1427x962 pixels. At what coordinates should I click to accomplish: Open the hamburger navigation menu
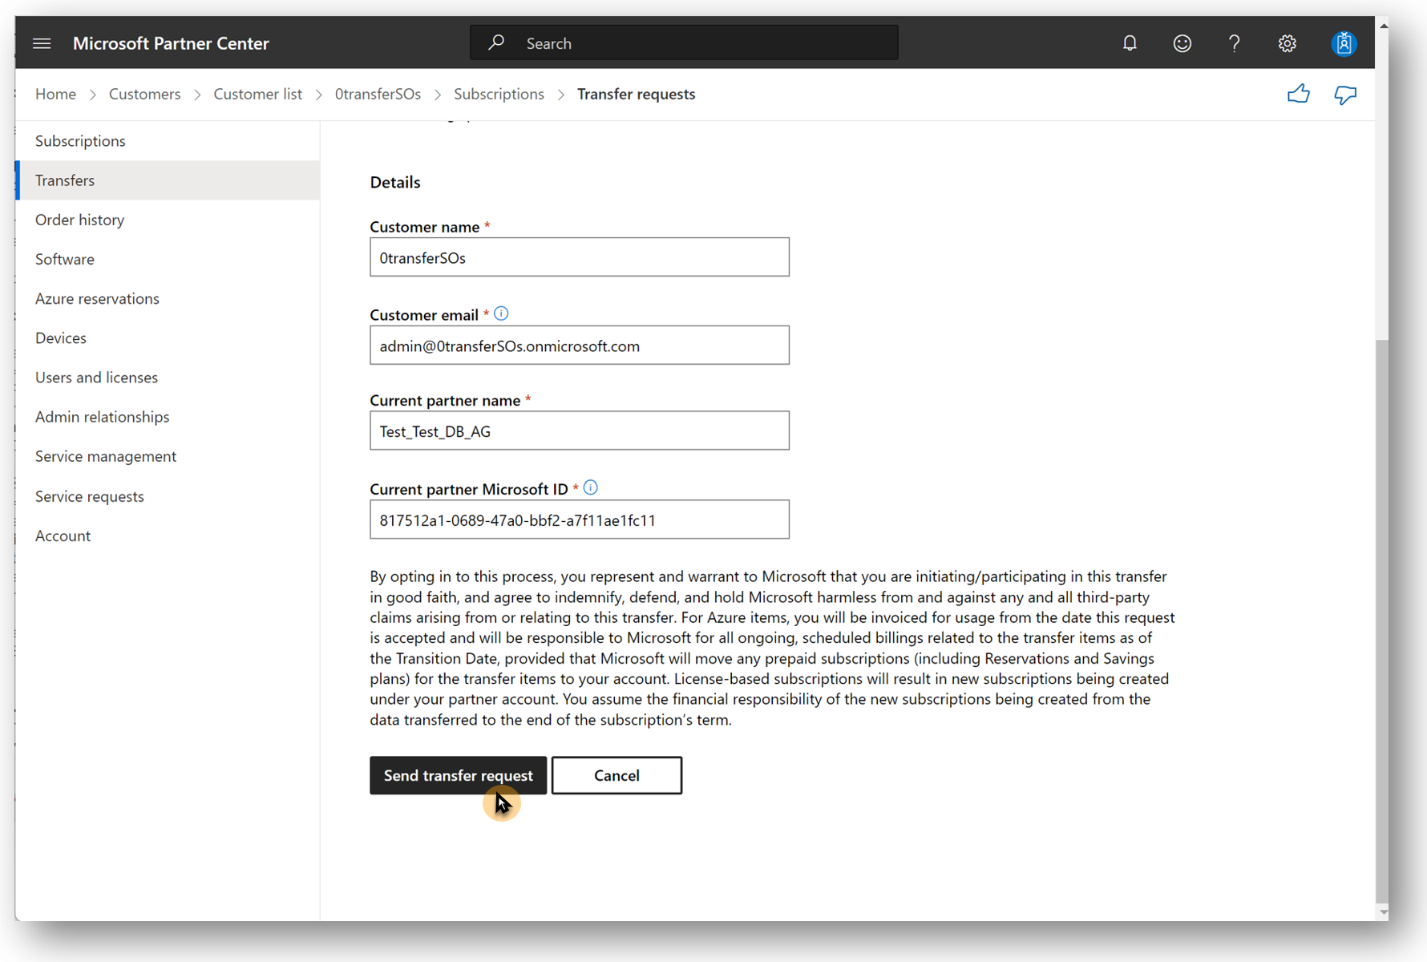(x=42, y=43)
